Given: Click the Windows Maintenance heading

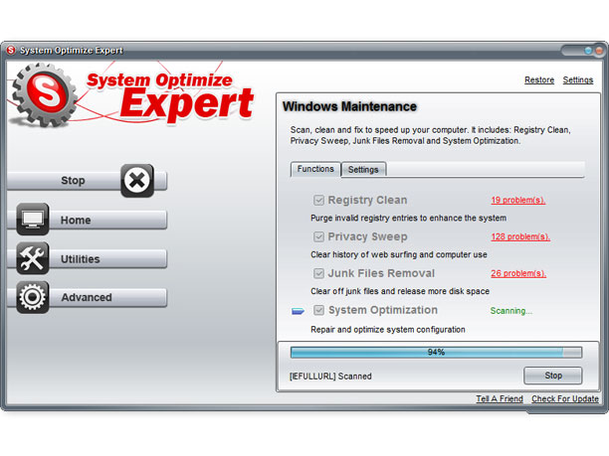Looking at the screenshot, I should click(x=349, y=106).
